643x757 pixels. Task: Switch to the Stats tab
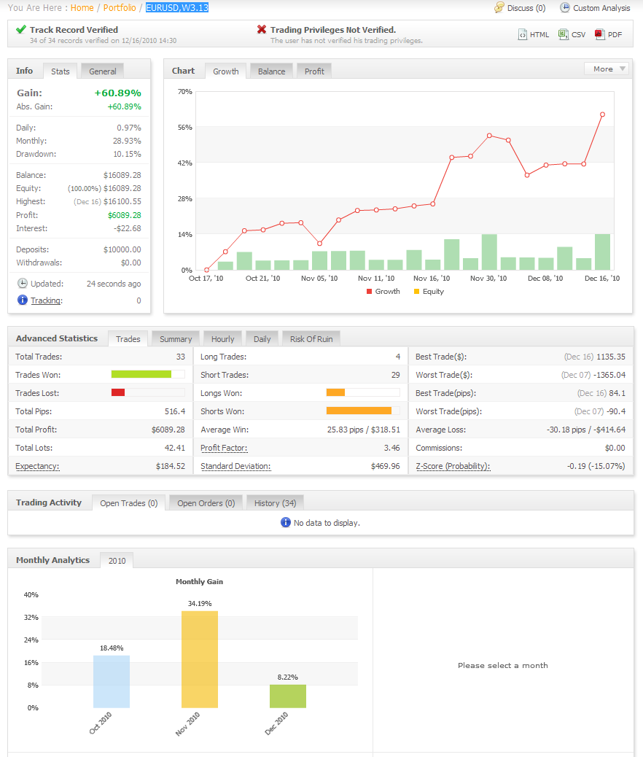[x=61, y=71]
